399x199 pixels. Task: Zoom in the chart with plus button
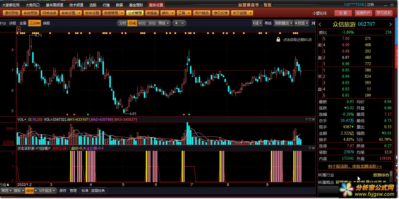176,23
